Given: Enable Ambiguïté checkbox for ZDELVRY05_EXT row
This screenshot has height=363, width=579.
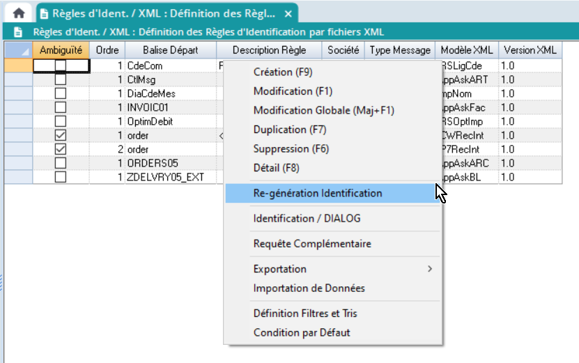Looking at the screenshot, I should [x=61, y=177].
